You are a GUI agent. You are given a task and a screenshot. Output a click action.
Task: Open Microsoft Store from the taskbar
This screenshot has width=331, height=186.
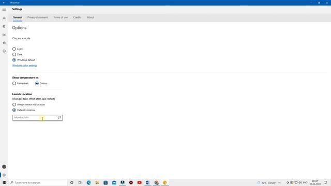(106, 182)
